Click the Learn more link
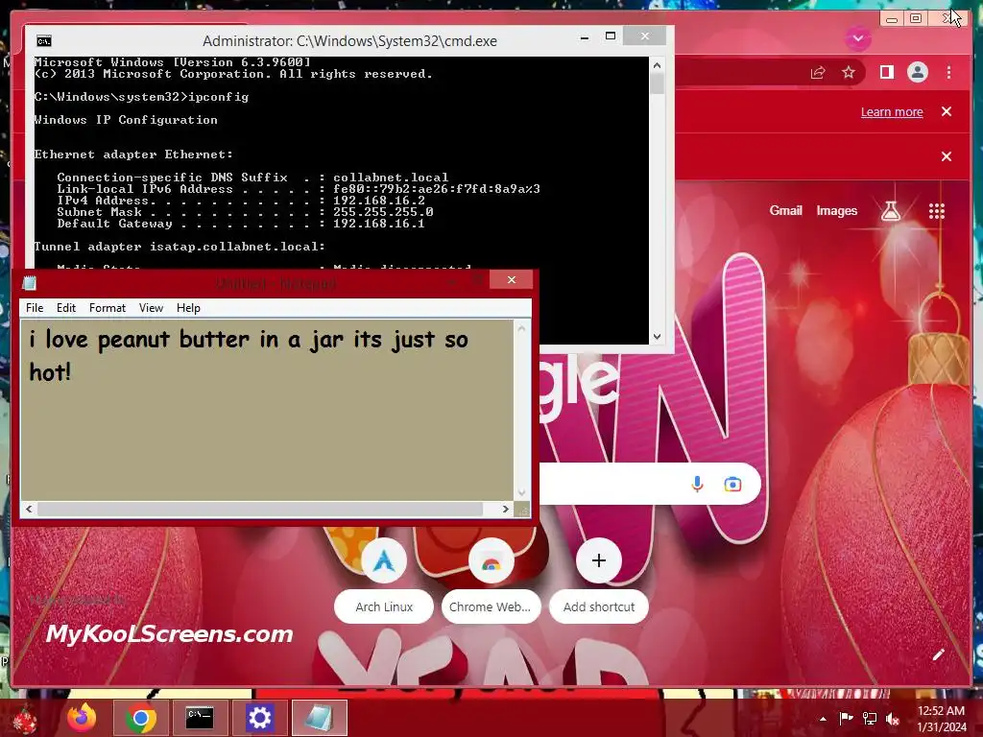This screenshot has height=737, width=983. coord(892,112)
